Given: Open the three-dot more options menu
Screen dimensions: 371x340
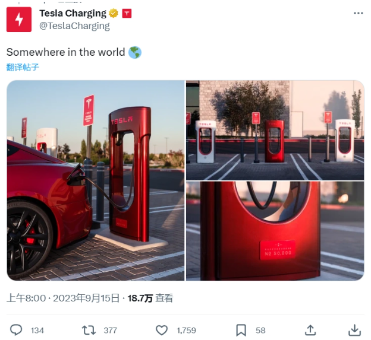Looking at the screenshot, I should click(x=359, y=13).
